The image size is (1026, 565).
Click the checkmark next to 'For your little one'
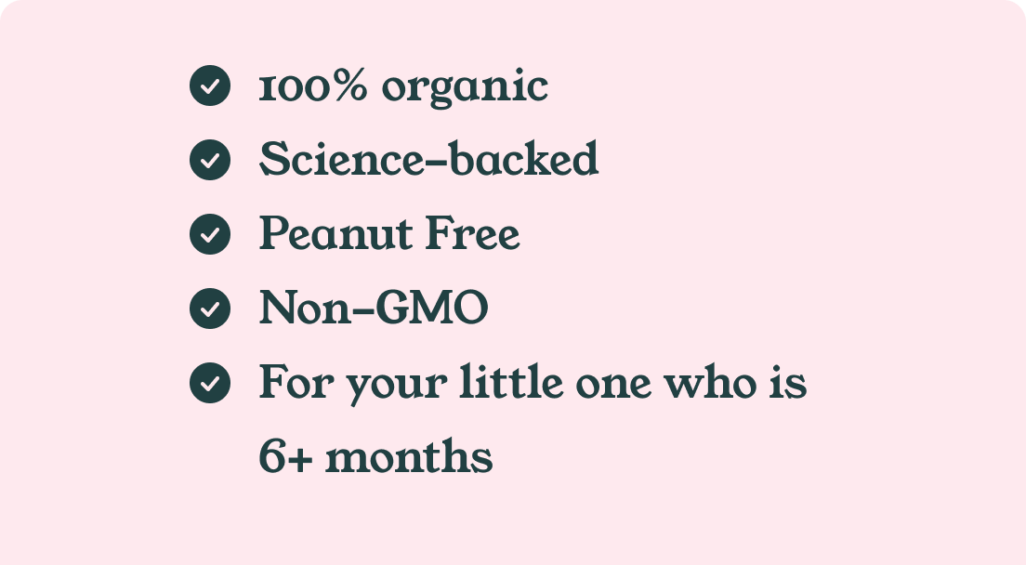pos(210,382)
